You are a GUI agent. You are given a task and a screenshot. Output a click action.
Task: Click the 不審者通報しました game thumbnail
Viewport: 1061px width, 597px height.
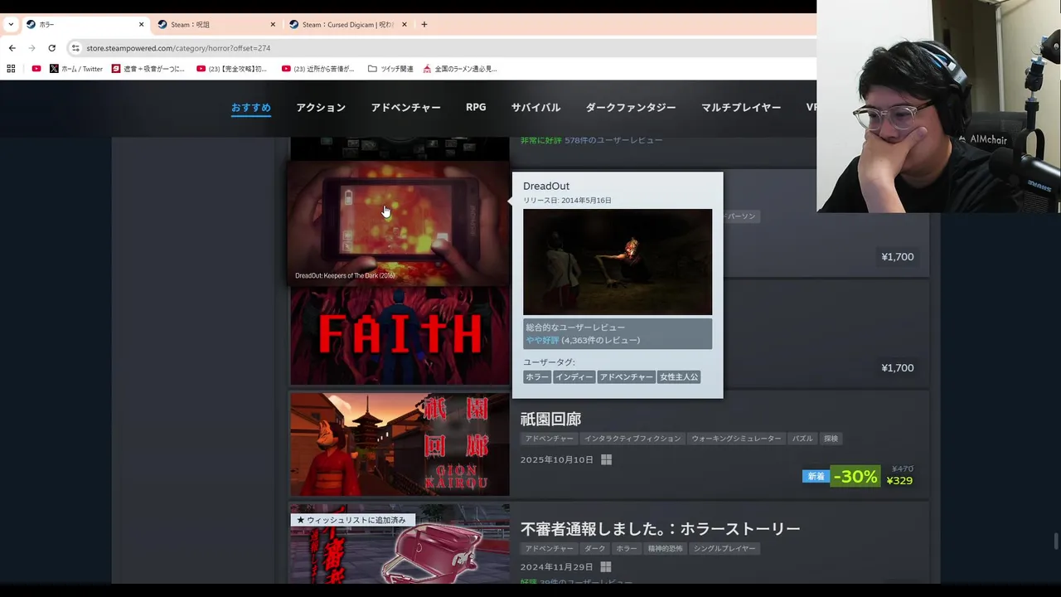400,544
